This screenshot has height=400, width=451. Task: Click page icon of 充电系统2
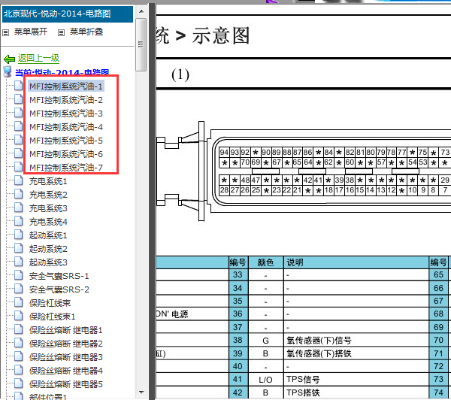pos(19,194)
